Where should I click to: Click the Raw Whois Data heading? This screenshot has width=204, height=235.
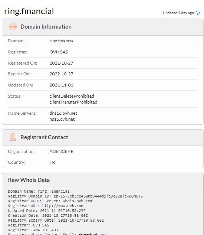click(29, 180)
